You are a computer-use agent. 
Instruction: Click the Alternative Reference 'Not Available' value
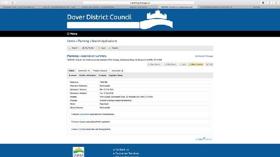(x=105, y=86)
